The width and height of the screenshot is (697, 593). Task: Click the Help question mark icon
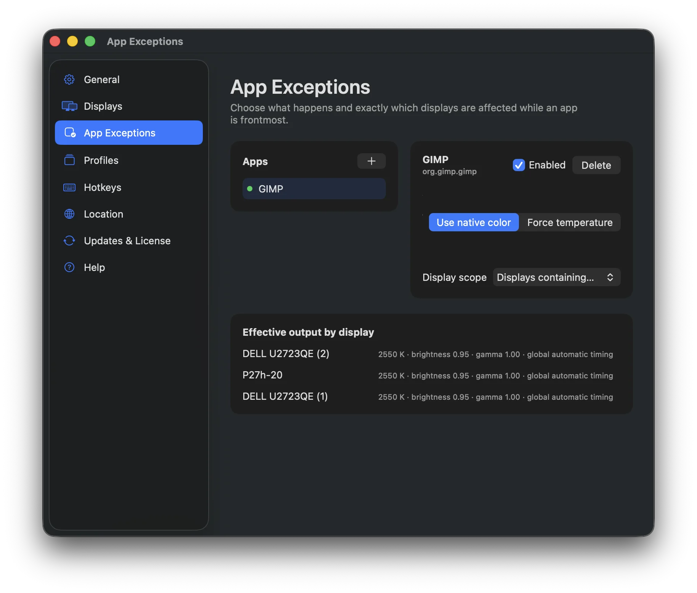69,267
